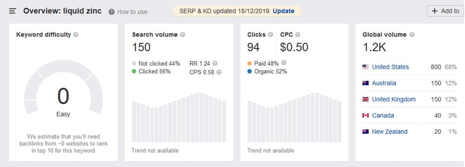The height and width of the screenshot is (167, 465).
Task: Click help icon next to CPS 0.58
Action: [x=219, y=72]
